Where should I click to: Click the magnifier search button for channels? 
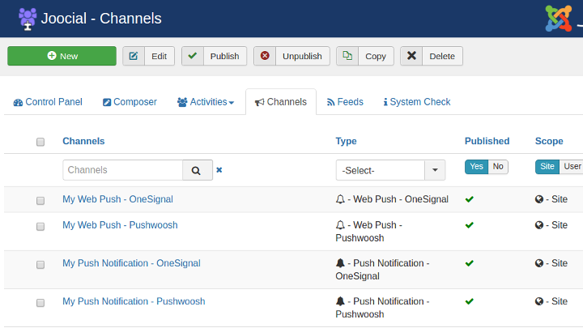point(198,170)
